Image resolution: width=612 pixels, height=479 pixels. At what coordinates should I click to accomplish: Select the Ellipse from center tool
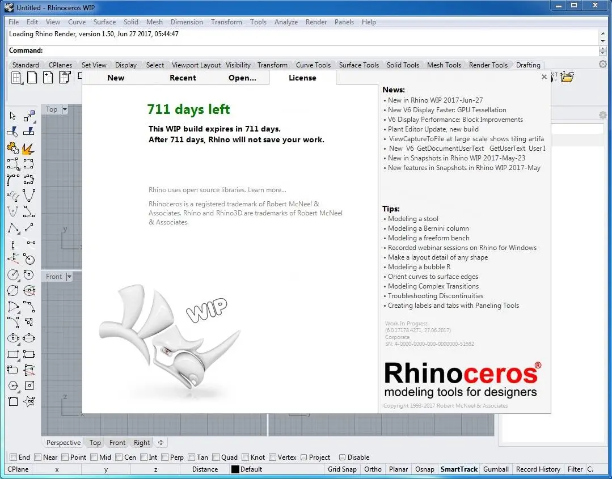coord(13,338)
